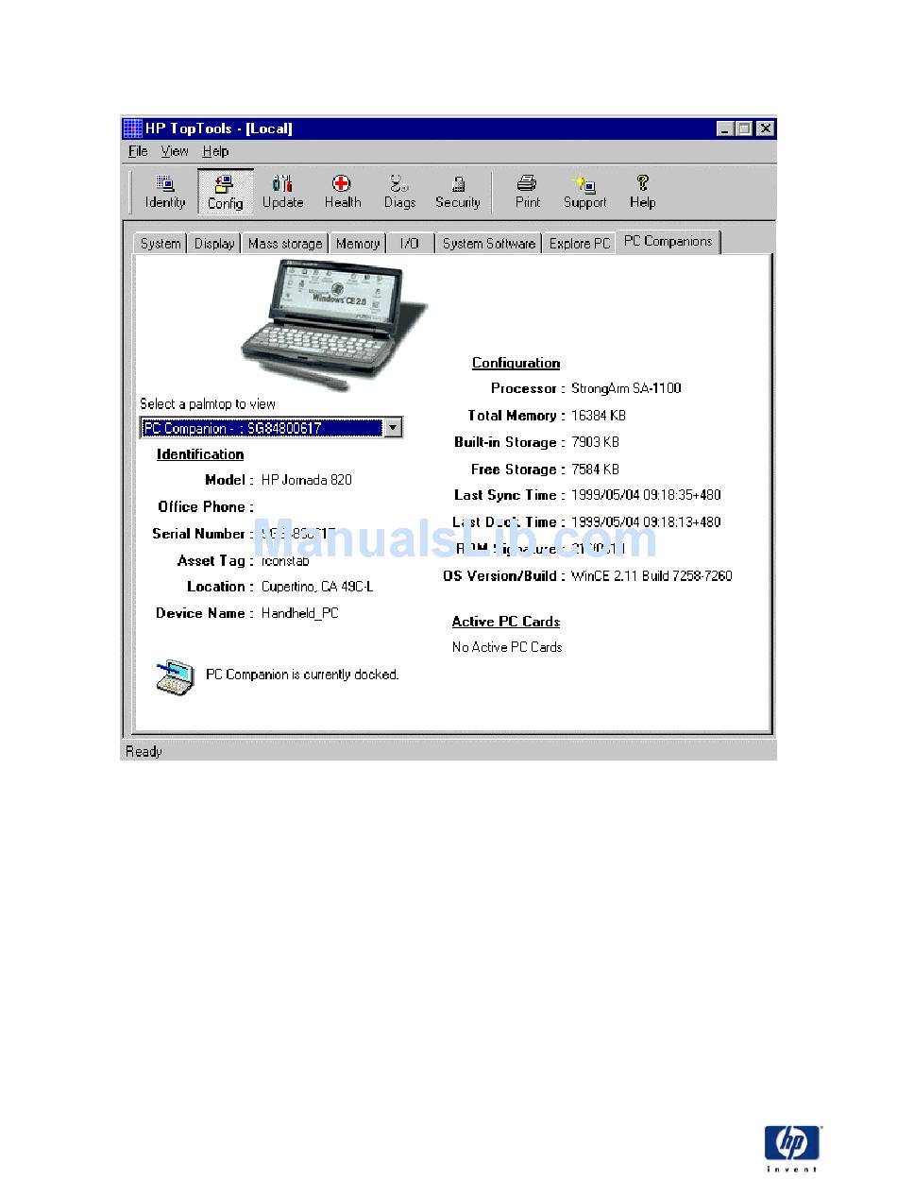897x1179 pixels.
Task: Open the System Software tab
Action: (x=488, y=244)
